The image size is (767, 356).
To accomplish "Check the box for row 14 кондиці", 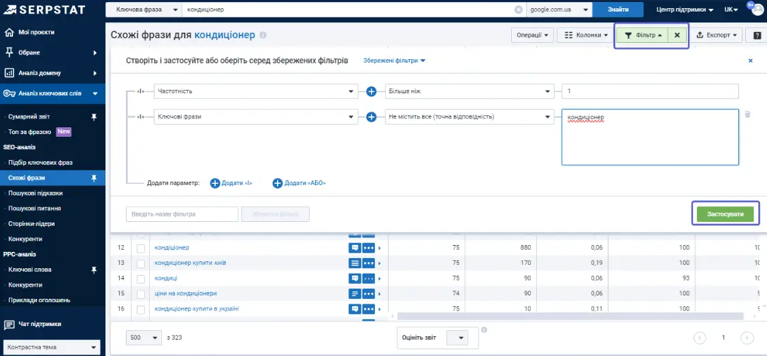I will point(141,278).
